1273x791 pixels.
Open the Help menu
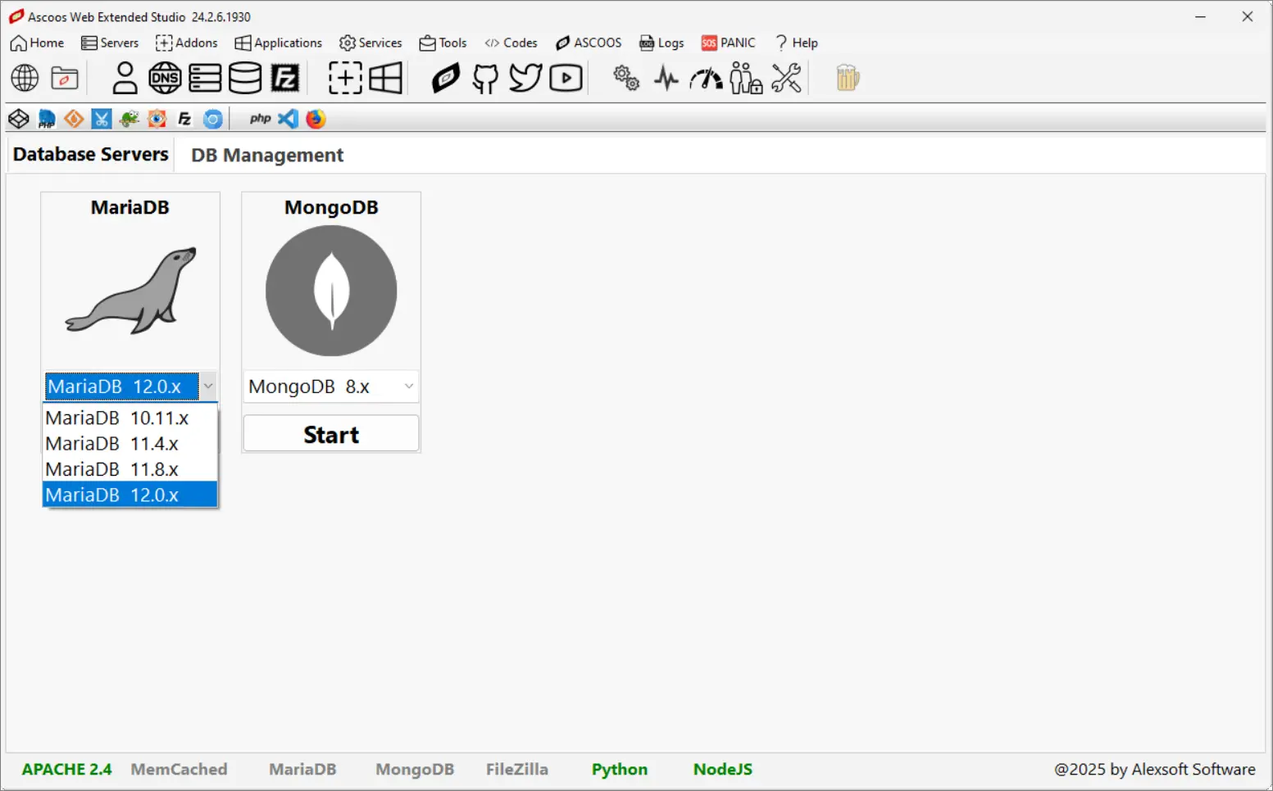(796, 43)
